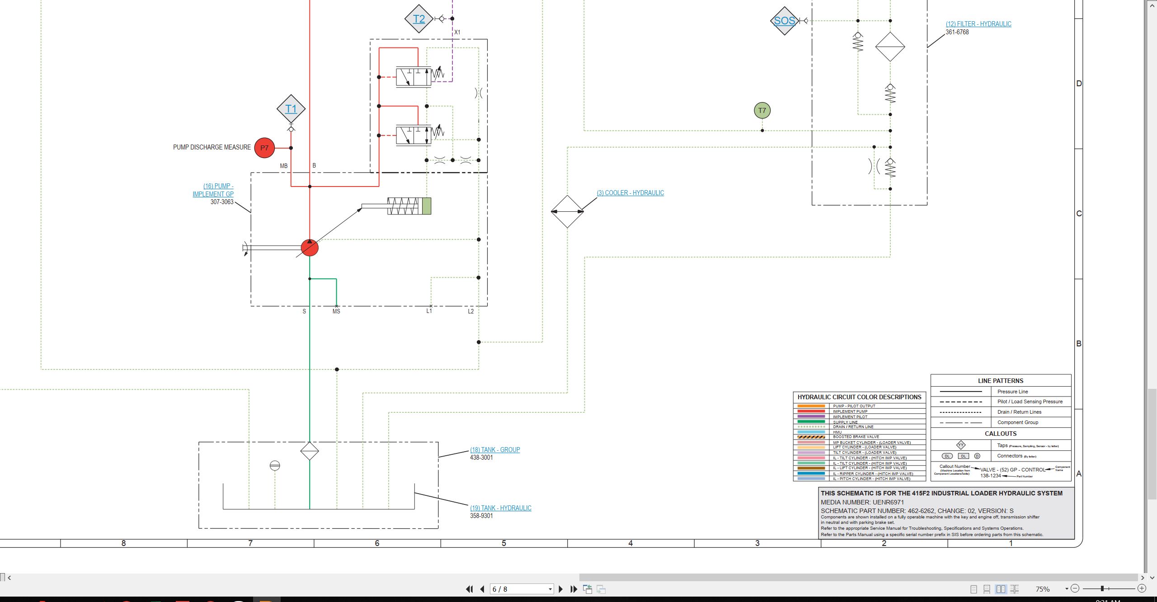Enable two-page continuous scrolling view
This screenshot has height=602, width=1157.
tap(1015, 589)
